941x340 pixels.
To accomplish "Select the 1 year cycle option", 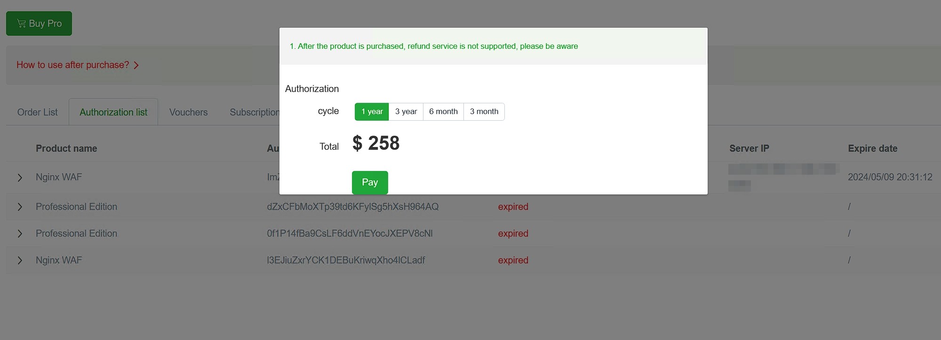I will pos(372,112).
